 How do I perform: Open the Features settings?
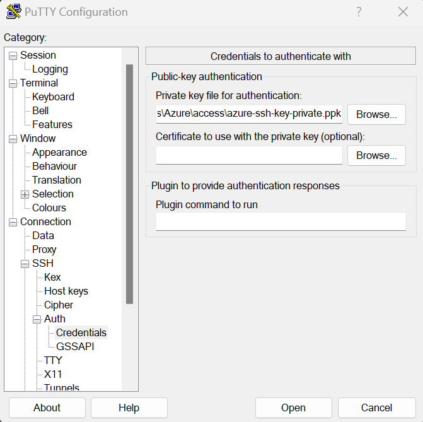click(x=52, y=124)
